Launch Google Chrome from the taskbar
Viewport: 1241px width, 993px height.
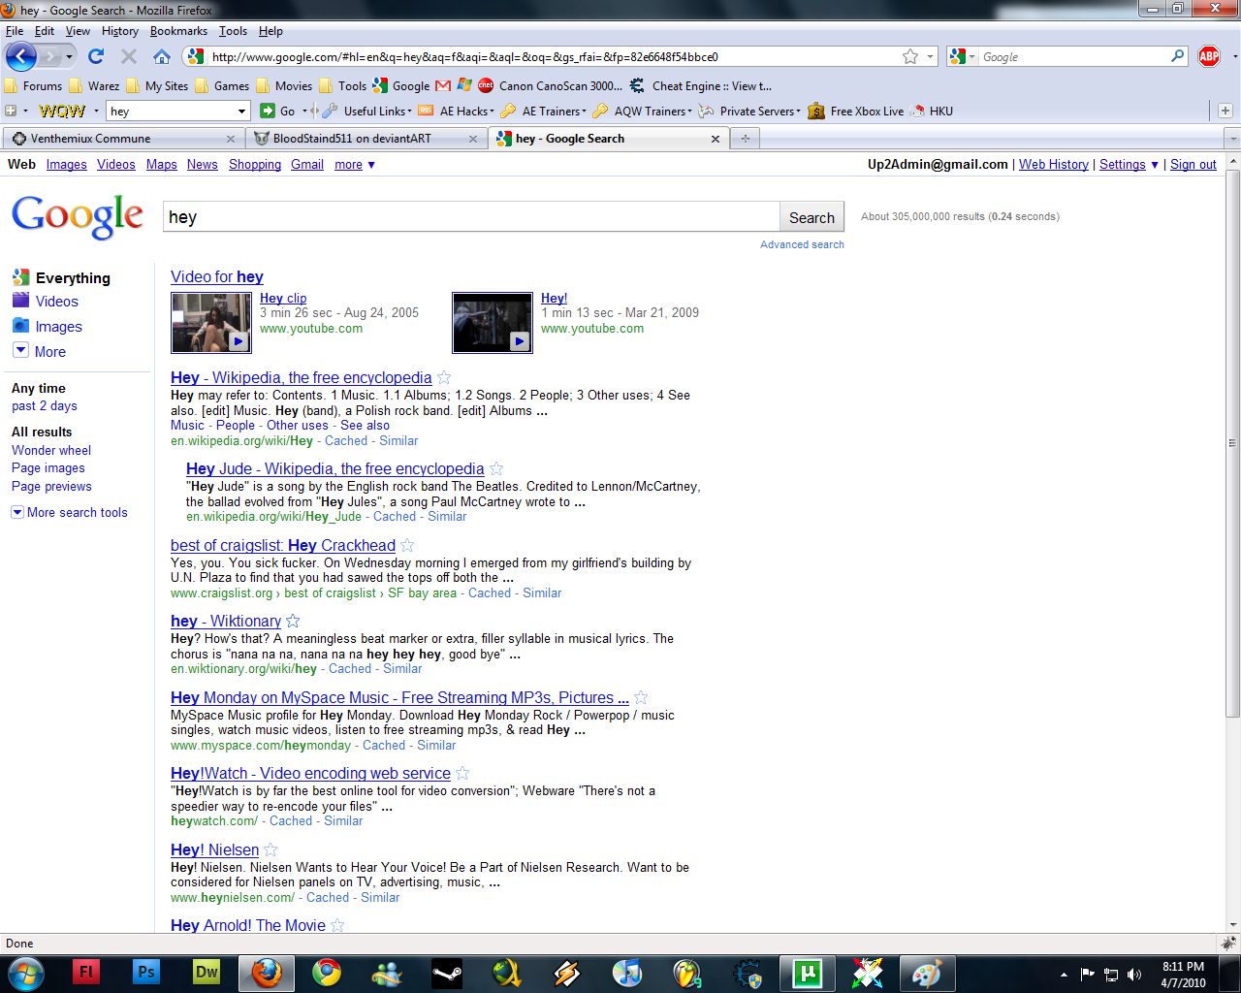[327, 973]
